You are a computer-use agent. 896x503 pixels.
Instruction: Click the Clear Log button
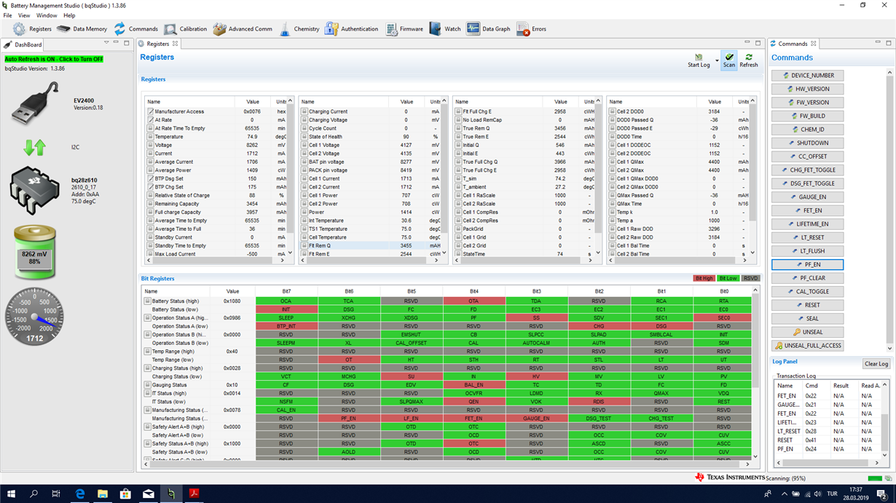[876, 364]
